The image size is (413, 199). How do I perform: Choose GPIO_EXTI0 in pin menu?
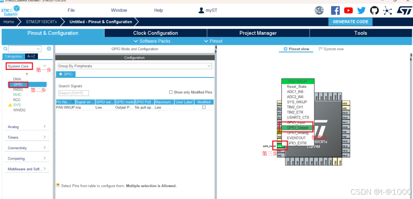tap(297, 143)
